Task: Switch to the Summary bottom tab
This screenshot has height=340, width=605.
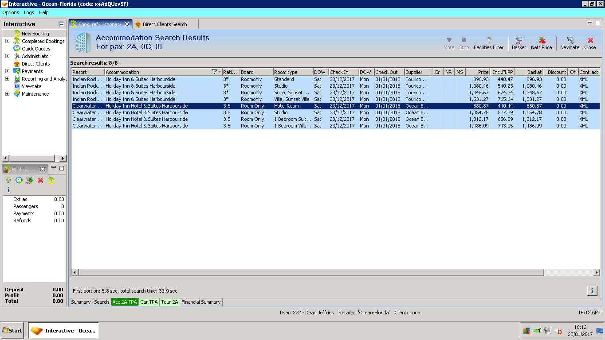Action: click(81, 302)
